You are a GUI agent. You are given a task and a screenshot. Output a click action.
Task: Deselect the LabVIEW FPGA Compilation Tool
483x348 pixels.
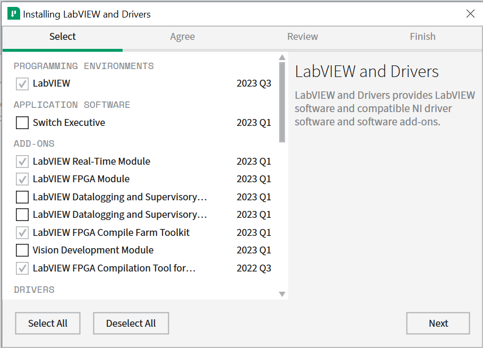pyautogui.click(x=22, y=268)
